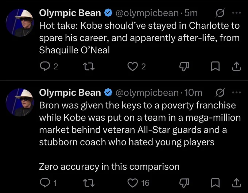Open more options on the 10m tweet
The image size is (248, 193).
point(236,92)
